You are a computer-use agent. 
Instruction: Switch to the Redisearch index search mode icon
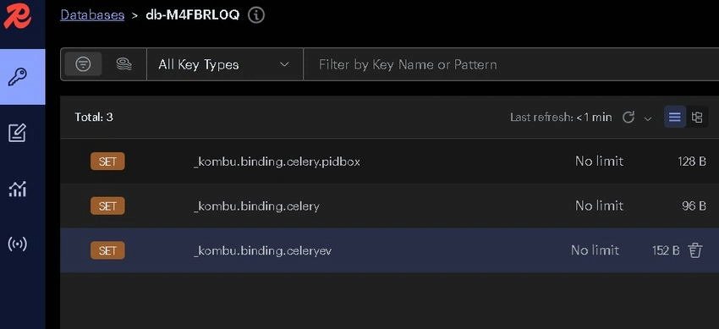[x=123, y=64]
